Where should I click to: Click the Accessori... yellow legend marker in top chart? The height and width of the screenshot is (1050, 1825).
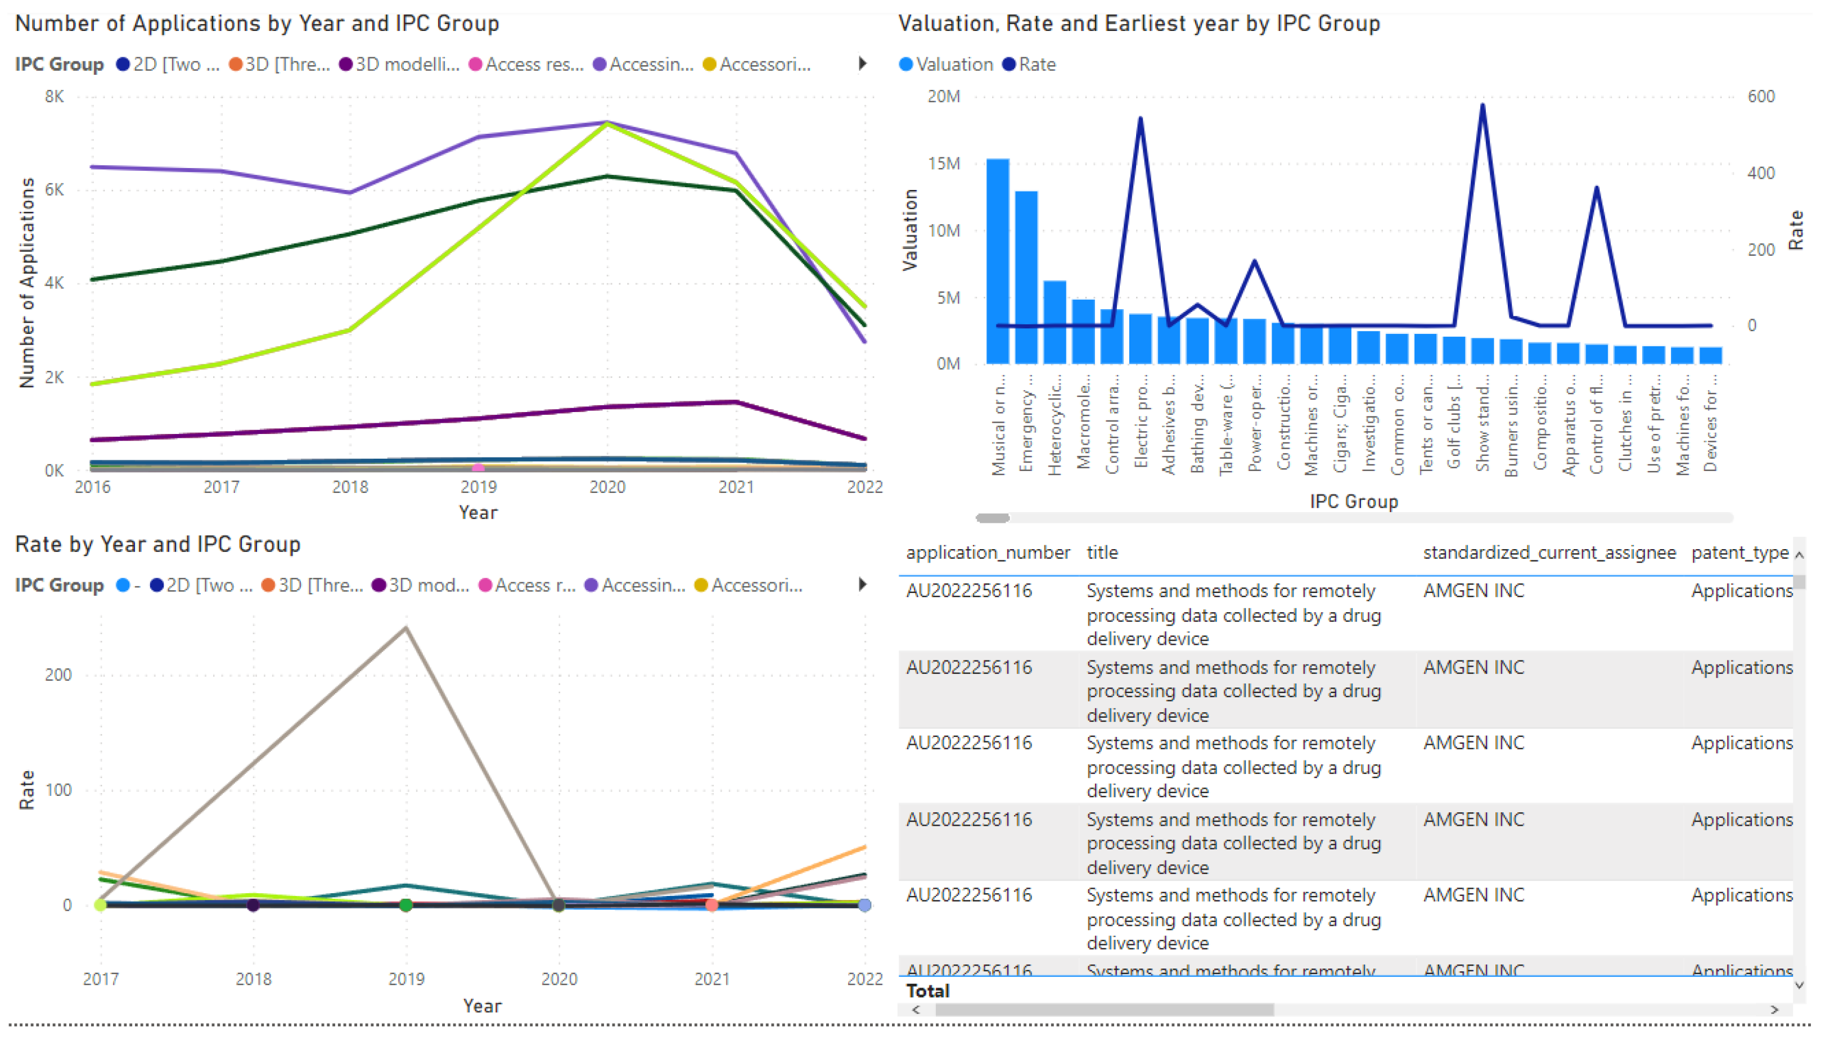pos(710,64)
